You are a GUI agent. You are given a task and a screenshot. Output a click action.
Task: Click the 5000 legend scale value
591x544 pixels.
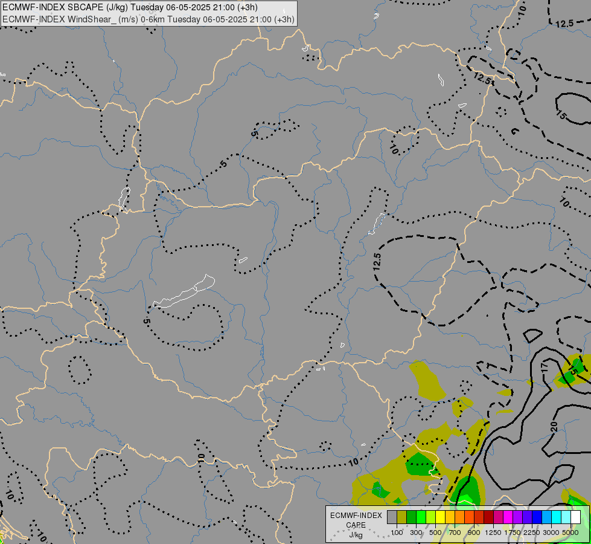[570, 533]
